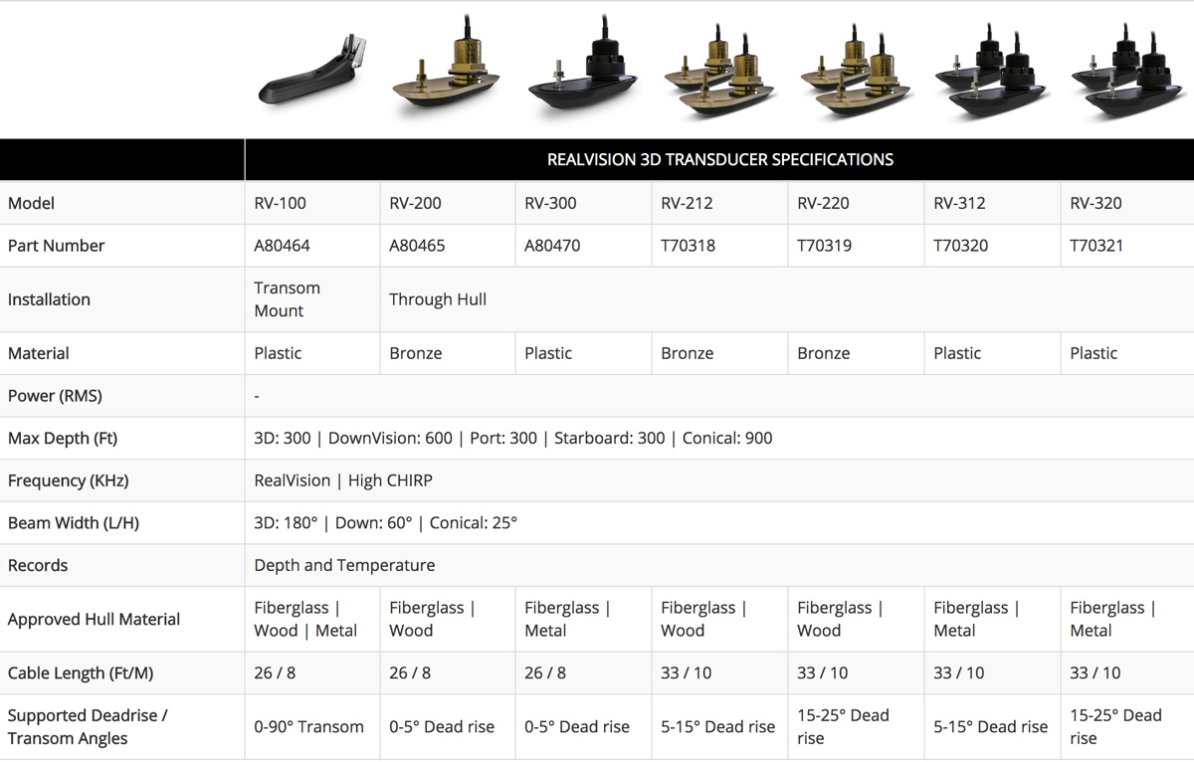Select '26 / 8' cable length for RV-100

tap(275, 673)
